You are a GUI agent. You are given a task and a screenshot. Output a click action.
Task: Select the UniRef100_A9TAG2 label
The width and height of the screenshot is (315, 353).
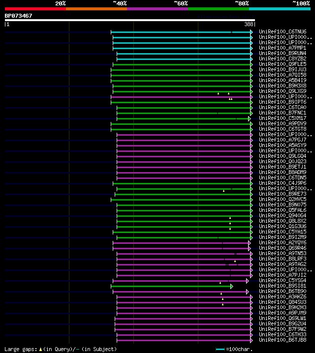[283, 264]
